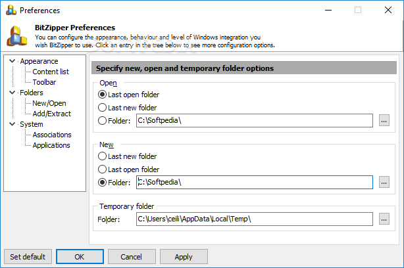404x268 pixels.
Task: Open Applications under System
Action: (51, 145)
